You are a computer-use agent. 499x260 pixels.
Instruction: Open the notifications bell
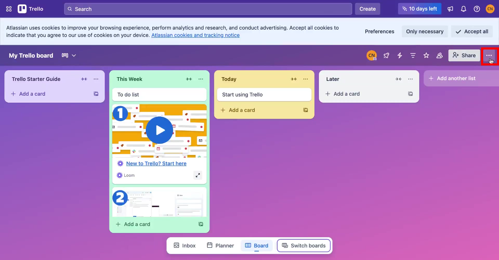(x=464, y=9)
